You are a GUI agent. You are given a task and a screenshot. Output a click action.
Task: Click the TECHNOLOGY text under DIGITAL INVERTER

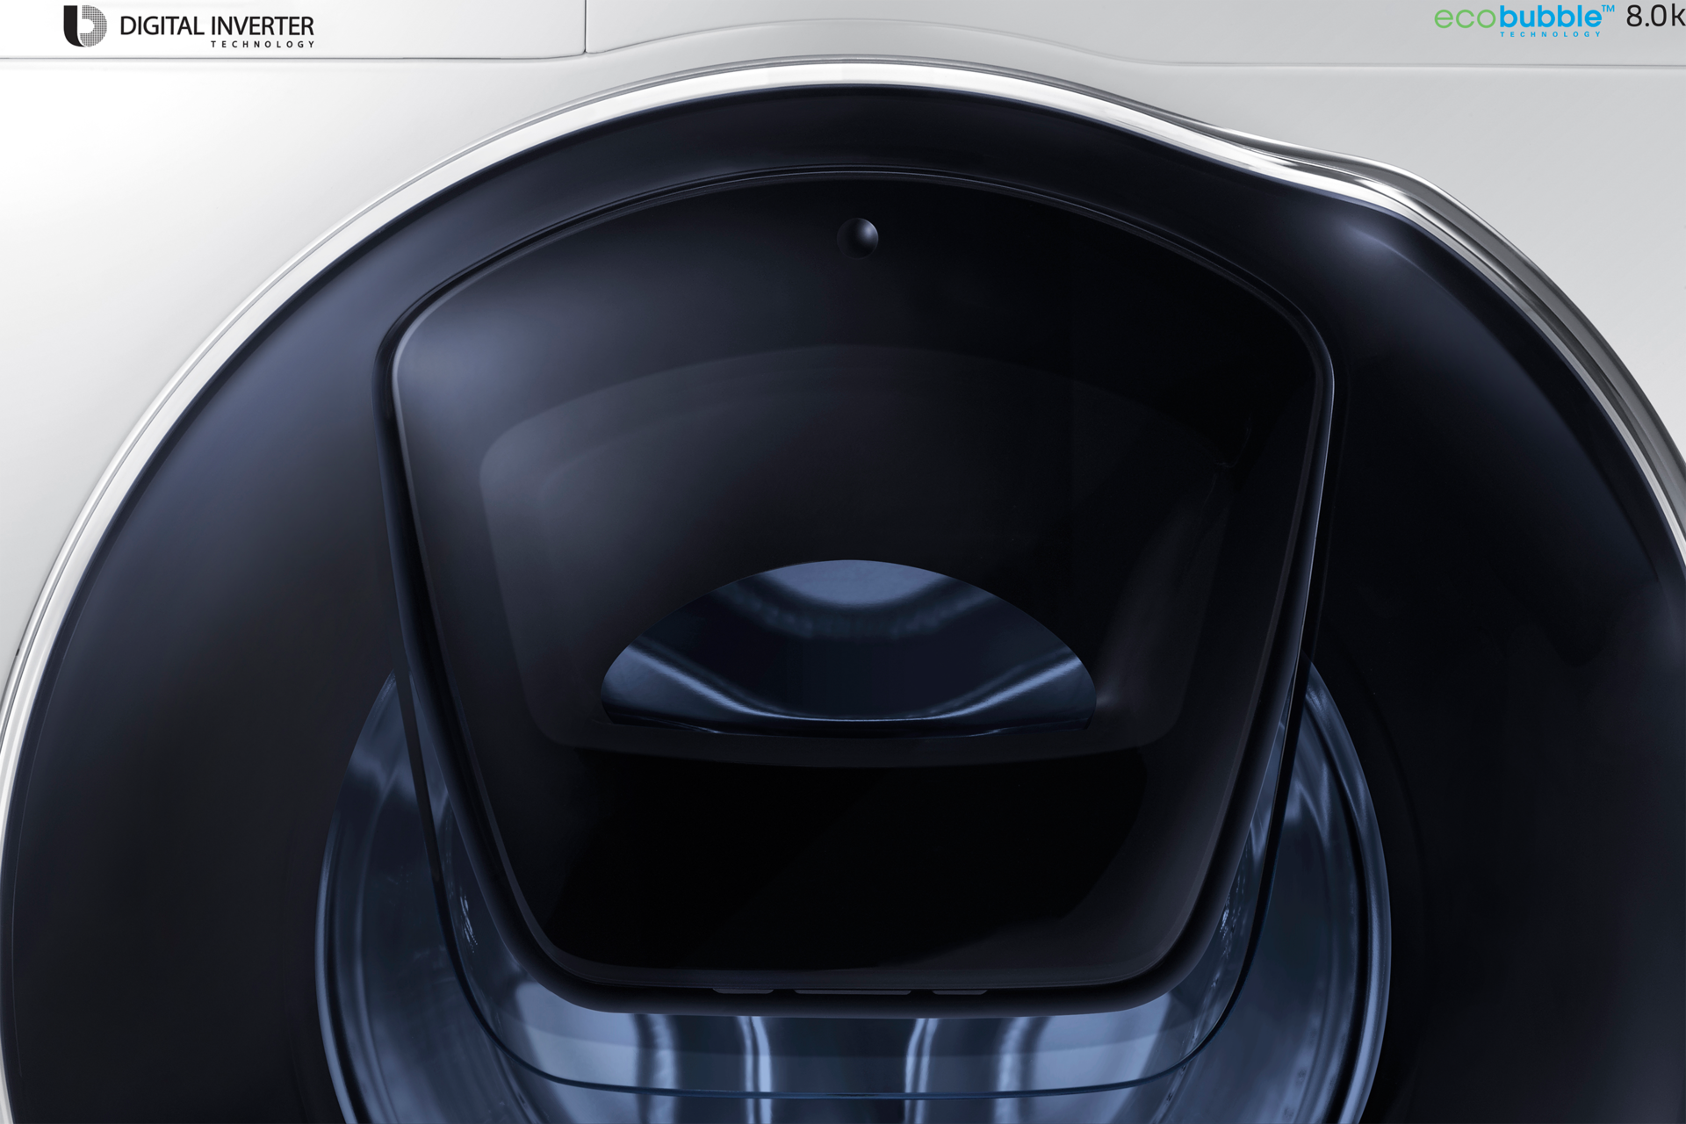pyautogui.click(x=262, y=44)
